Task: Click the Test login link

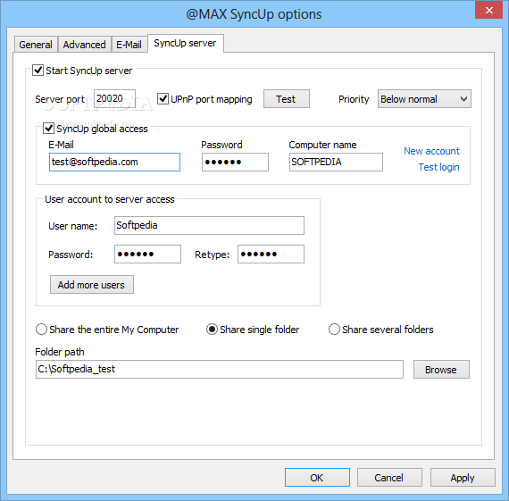Action: coord(438,167)
